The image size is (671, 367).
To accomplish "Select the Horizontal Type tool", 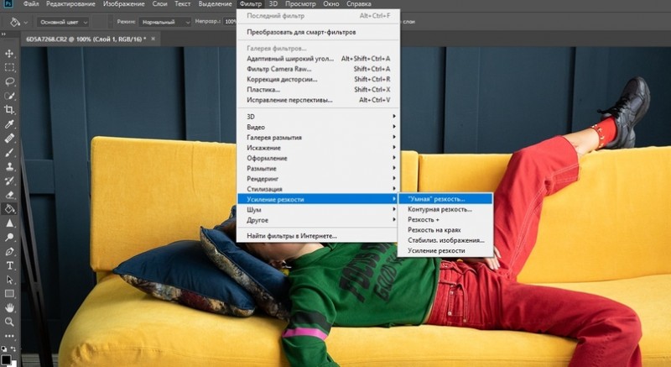I will [x=9, y=265].
